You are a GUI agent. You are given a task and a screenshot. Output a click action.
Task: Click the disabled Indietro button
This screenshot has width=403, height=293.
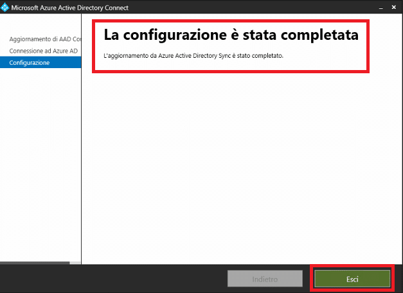coord(265,279)
